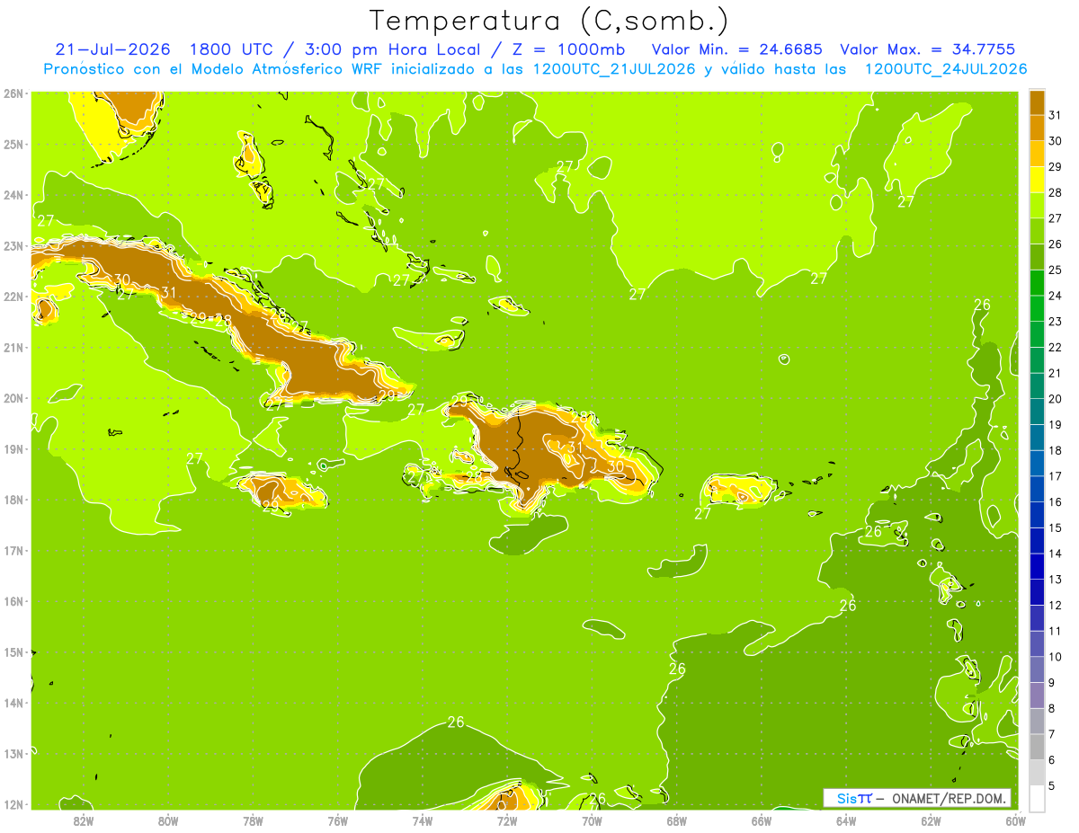Click the legend value 13

[1056, 580]
